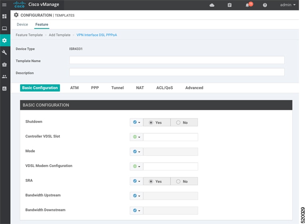Open the Maintenance briefcase sidebar icon
Image resolution: width=305 pixels, height=224 pixels.
click(4, 64)
